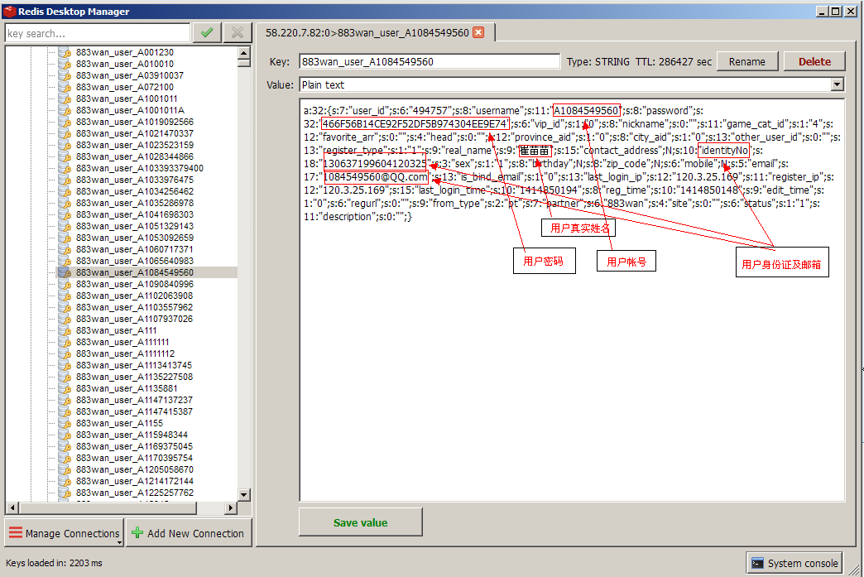Click the Save value button
This screenshot has height=577, width=864.
[x=360, y=522]
